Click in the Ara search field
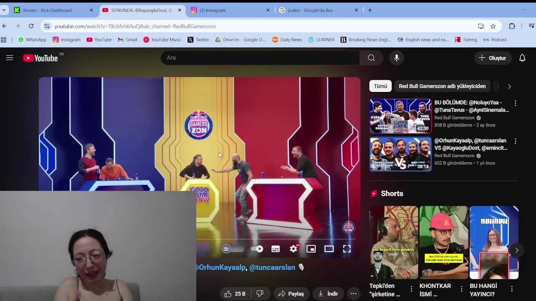The height and width of the screenshot is (301, 536). 260,58
